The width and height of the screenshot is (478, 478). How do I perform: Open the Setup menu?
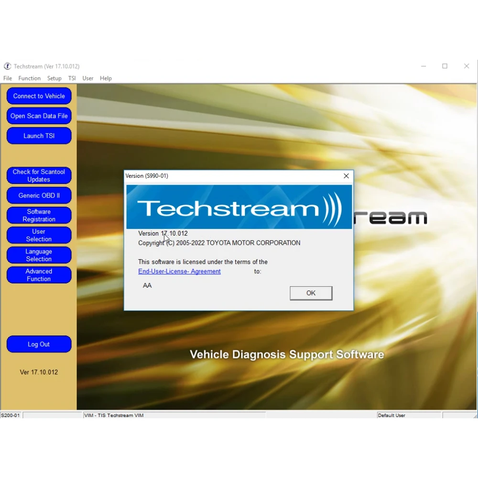pyautogui.click(x=54, y=78)
